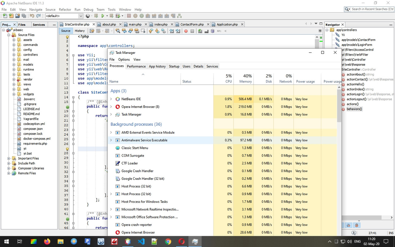Viewport: 395px width, 247px height.
Task: Click the Shift Line Right editor icon
Action: point(178,31)
